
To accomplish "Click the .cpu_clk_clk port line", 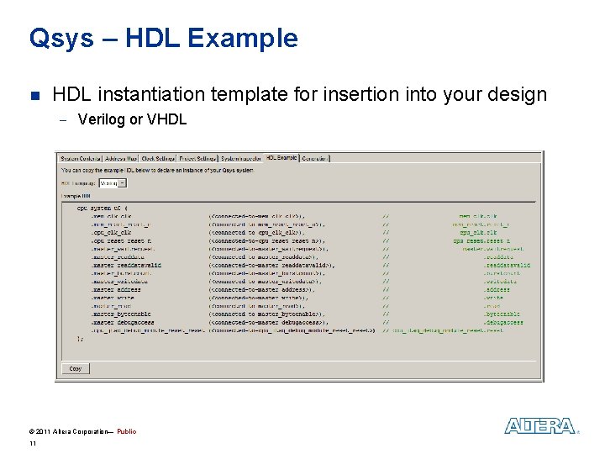I will (x=111, y=232).
